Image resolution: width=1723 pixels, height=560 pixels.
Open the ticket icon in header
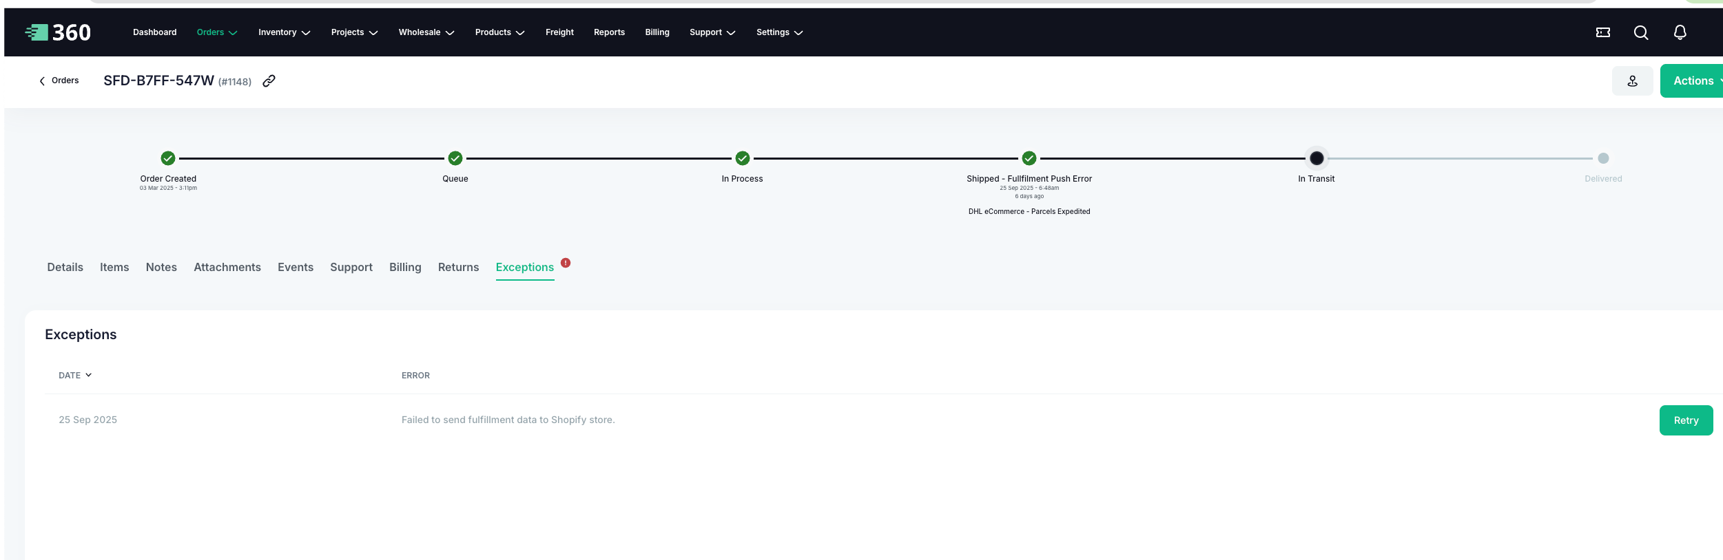(1602, 32)
